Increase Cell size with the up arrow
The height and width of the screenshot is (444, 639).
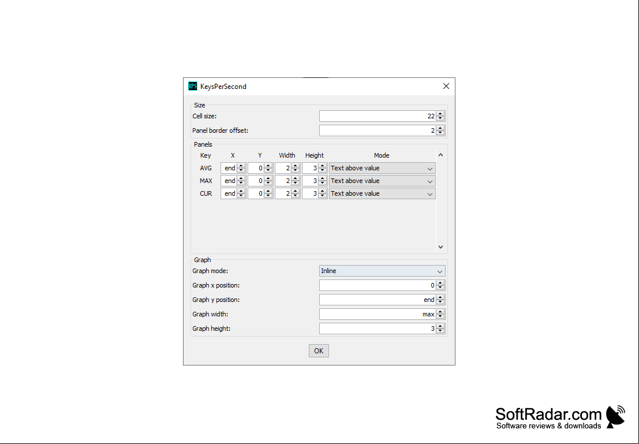(440, 114)
